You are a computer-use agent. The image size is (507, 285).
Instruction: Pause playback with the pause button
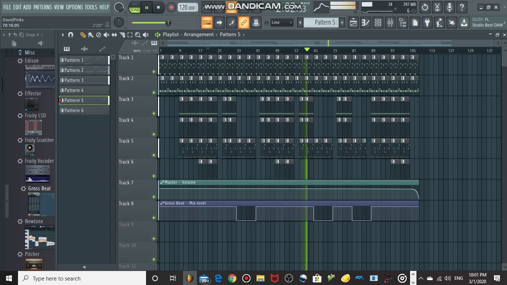pos(147,7)
